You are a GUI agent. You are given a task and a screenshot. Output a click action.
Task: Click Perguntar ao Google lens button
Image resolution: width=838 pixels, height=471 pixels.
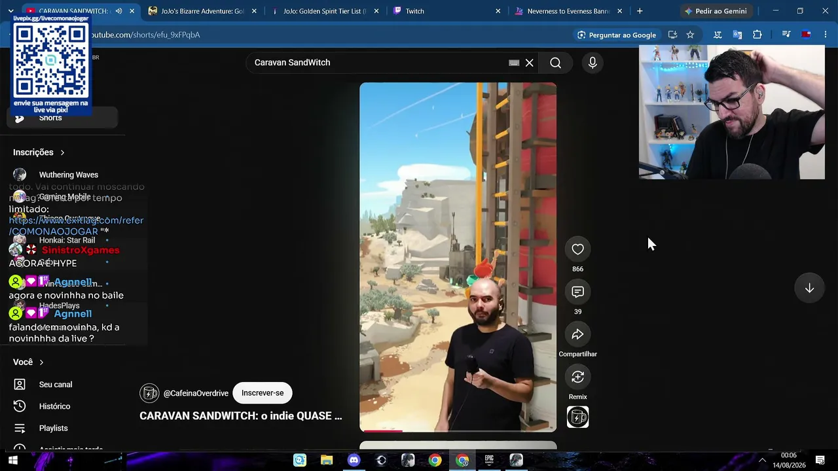pyautogui.click(x=616, y=35)
